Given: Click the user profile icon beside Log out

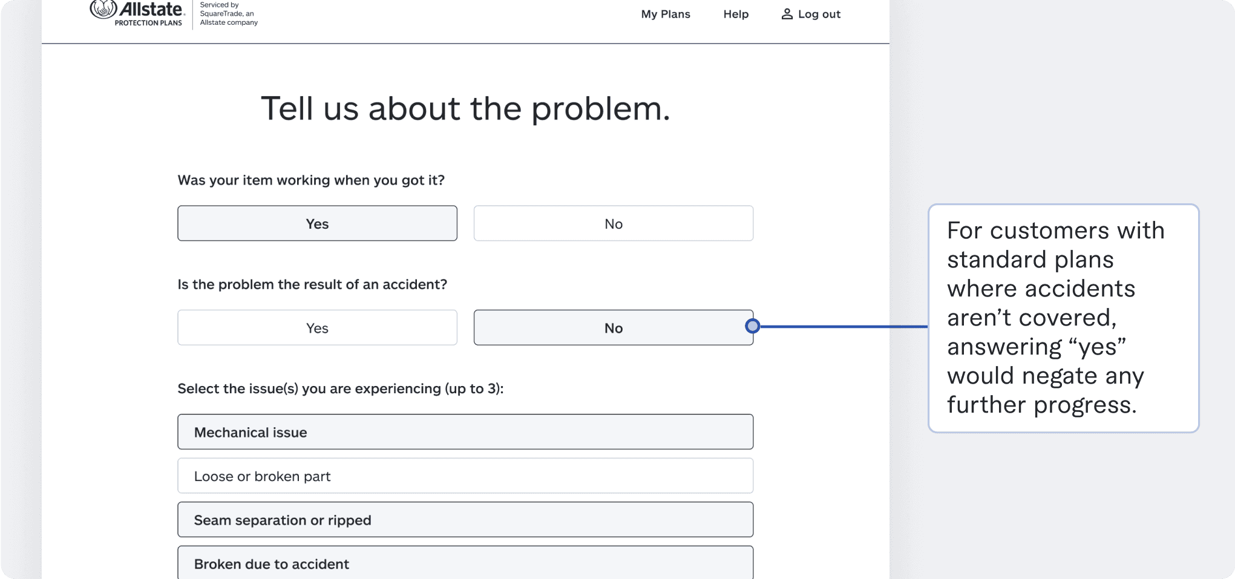Looking at the screenshot, I should [x=787, y=14].
